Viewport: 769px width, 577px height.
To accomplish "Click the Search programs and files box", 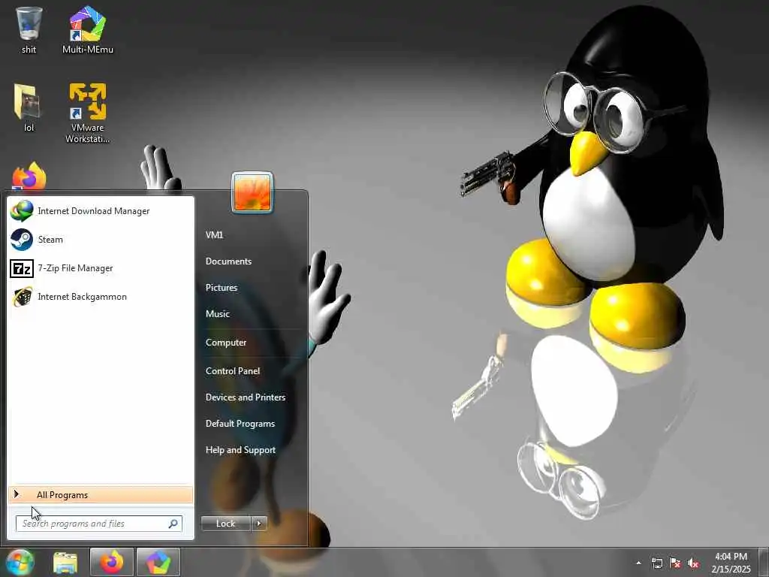I will tap(99, 524).
